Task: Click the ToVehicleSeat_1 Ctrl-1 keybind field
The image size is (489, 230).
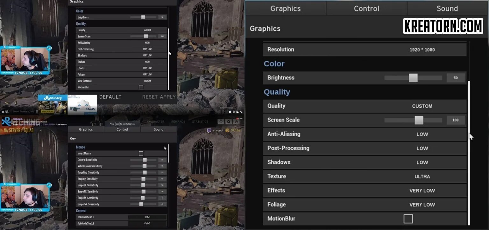Action: click(x=147, y=217)
